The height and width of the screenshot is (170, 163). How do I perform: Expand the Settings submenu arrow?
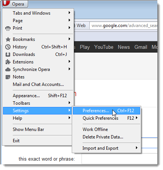click(69, 110)
